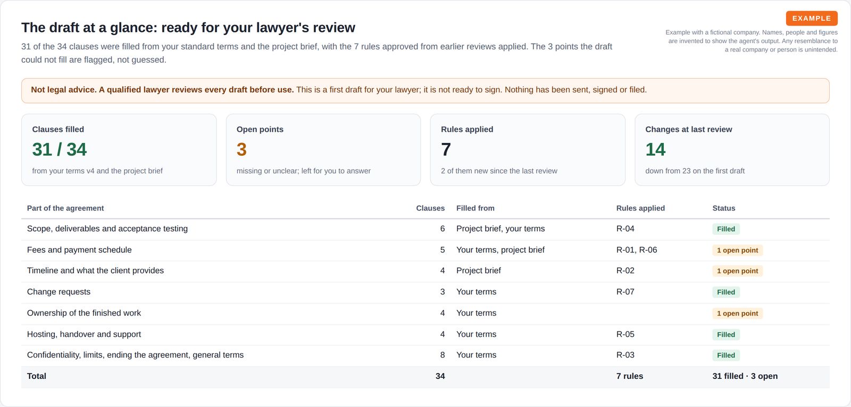The image size is (851, 407).
Task: Click 'from your terms v4 and the project brief'
Action: 97,171
